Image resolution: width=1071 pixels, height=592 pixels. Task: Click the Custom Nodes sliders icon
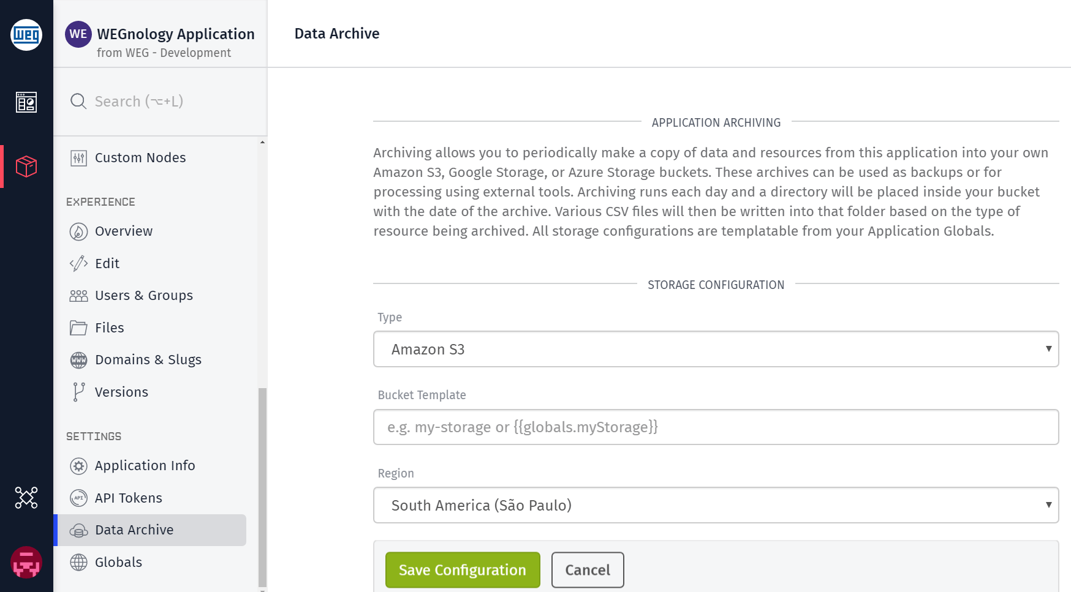tap(78, 157)
